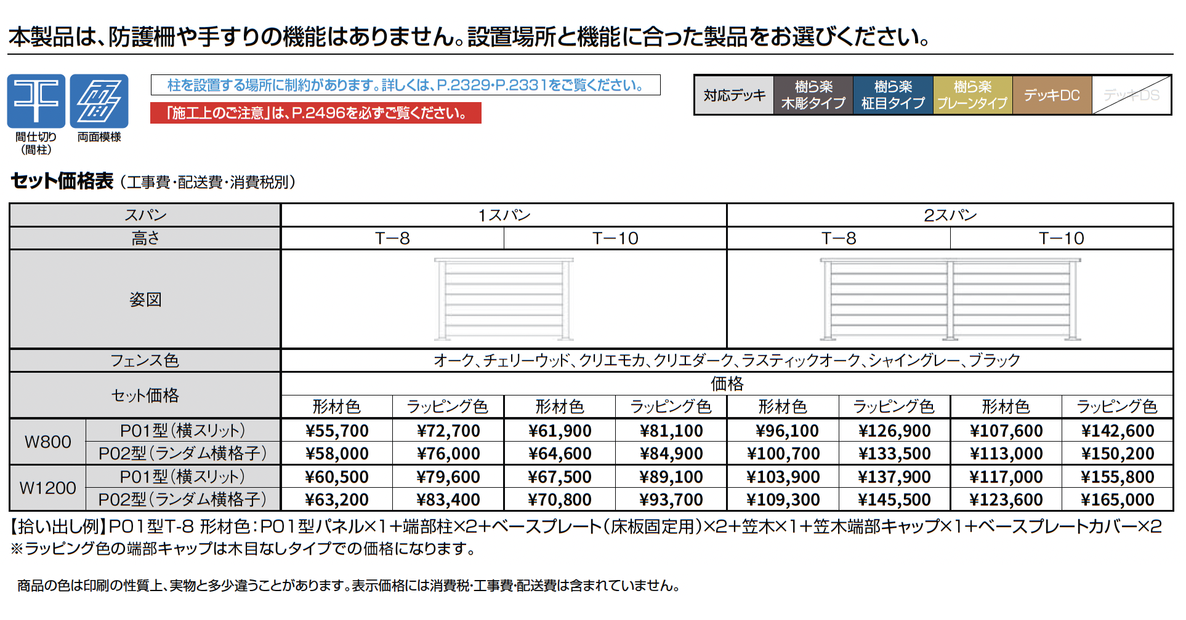Click the フェンス色 color list text

[727, 360]
